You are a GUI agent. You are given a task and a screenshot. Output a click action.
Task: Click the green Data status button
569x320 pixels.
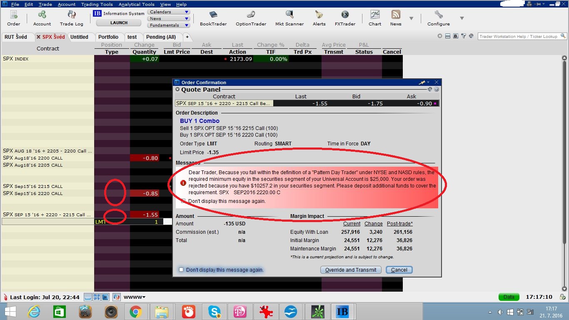point(509,297)
